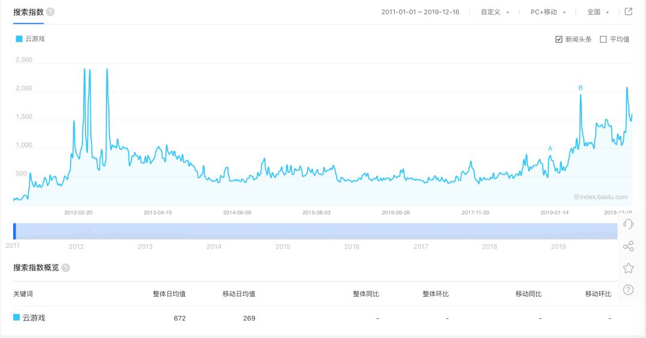The width and height of the screenshot is (646, 338).
Task: Enable the 平均值 checkbox
Action: pyautogui.click(x=603, y=39)
